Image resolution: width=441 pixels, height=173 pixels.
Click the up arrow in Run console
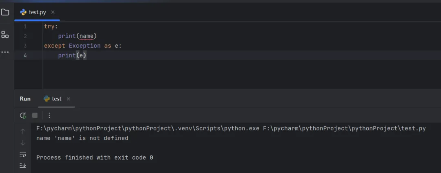pos(23,131)
